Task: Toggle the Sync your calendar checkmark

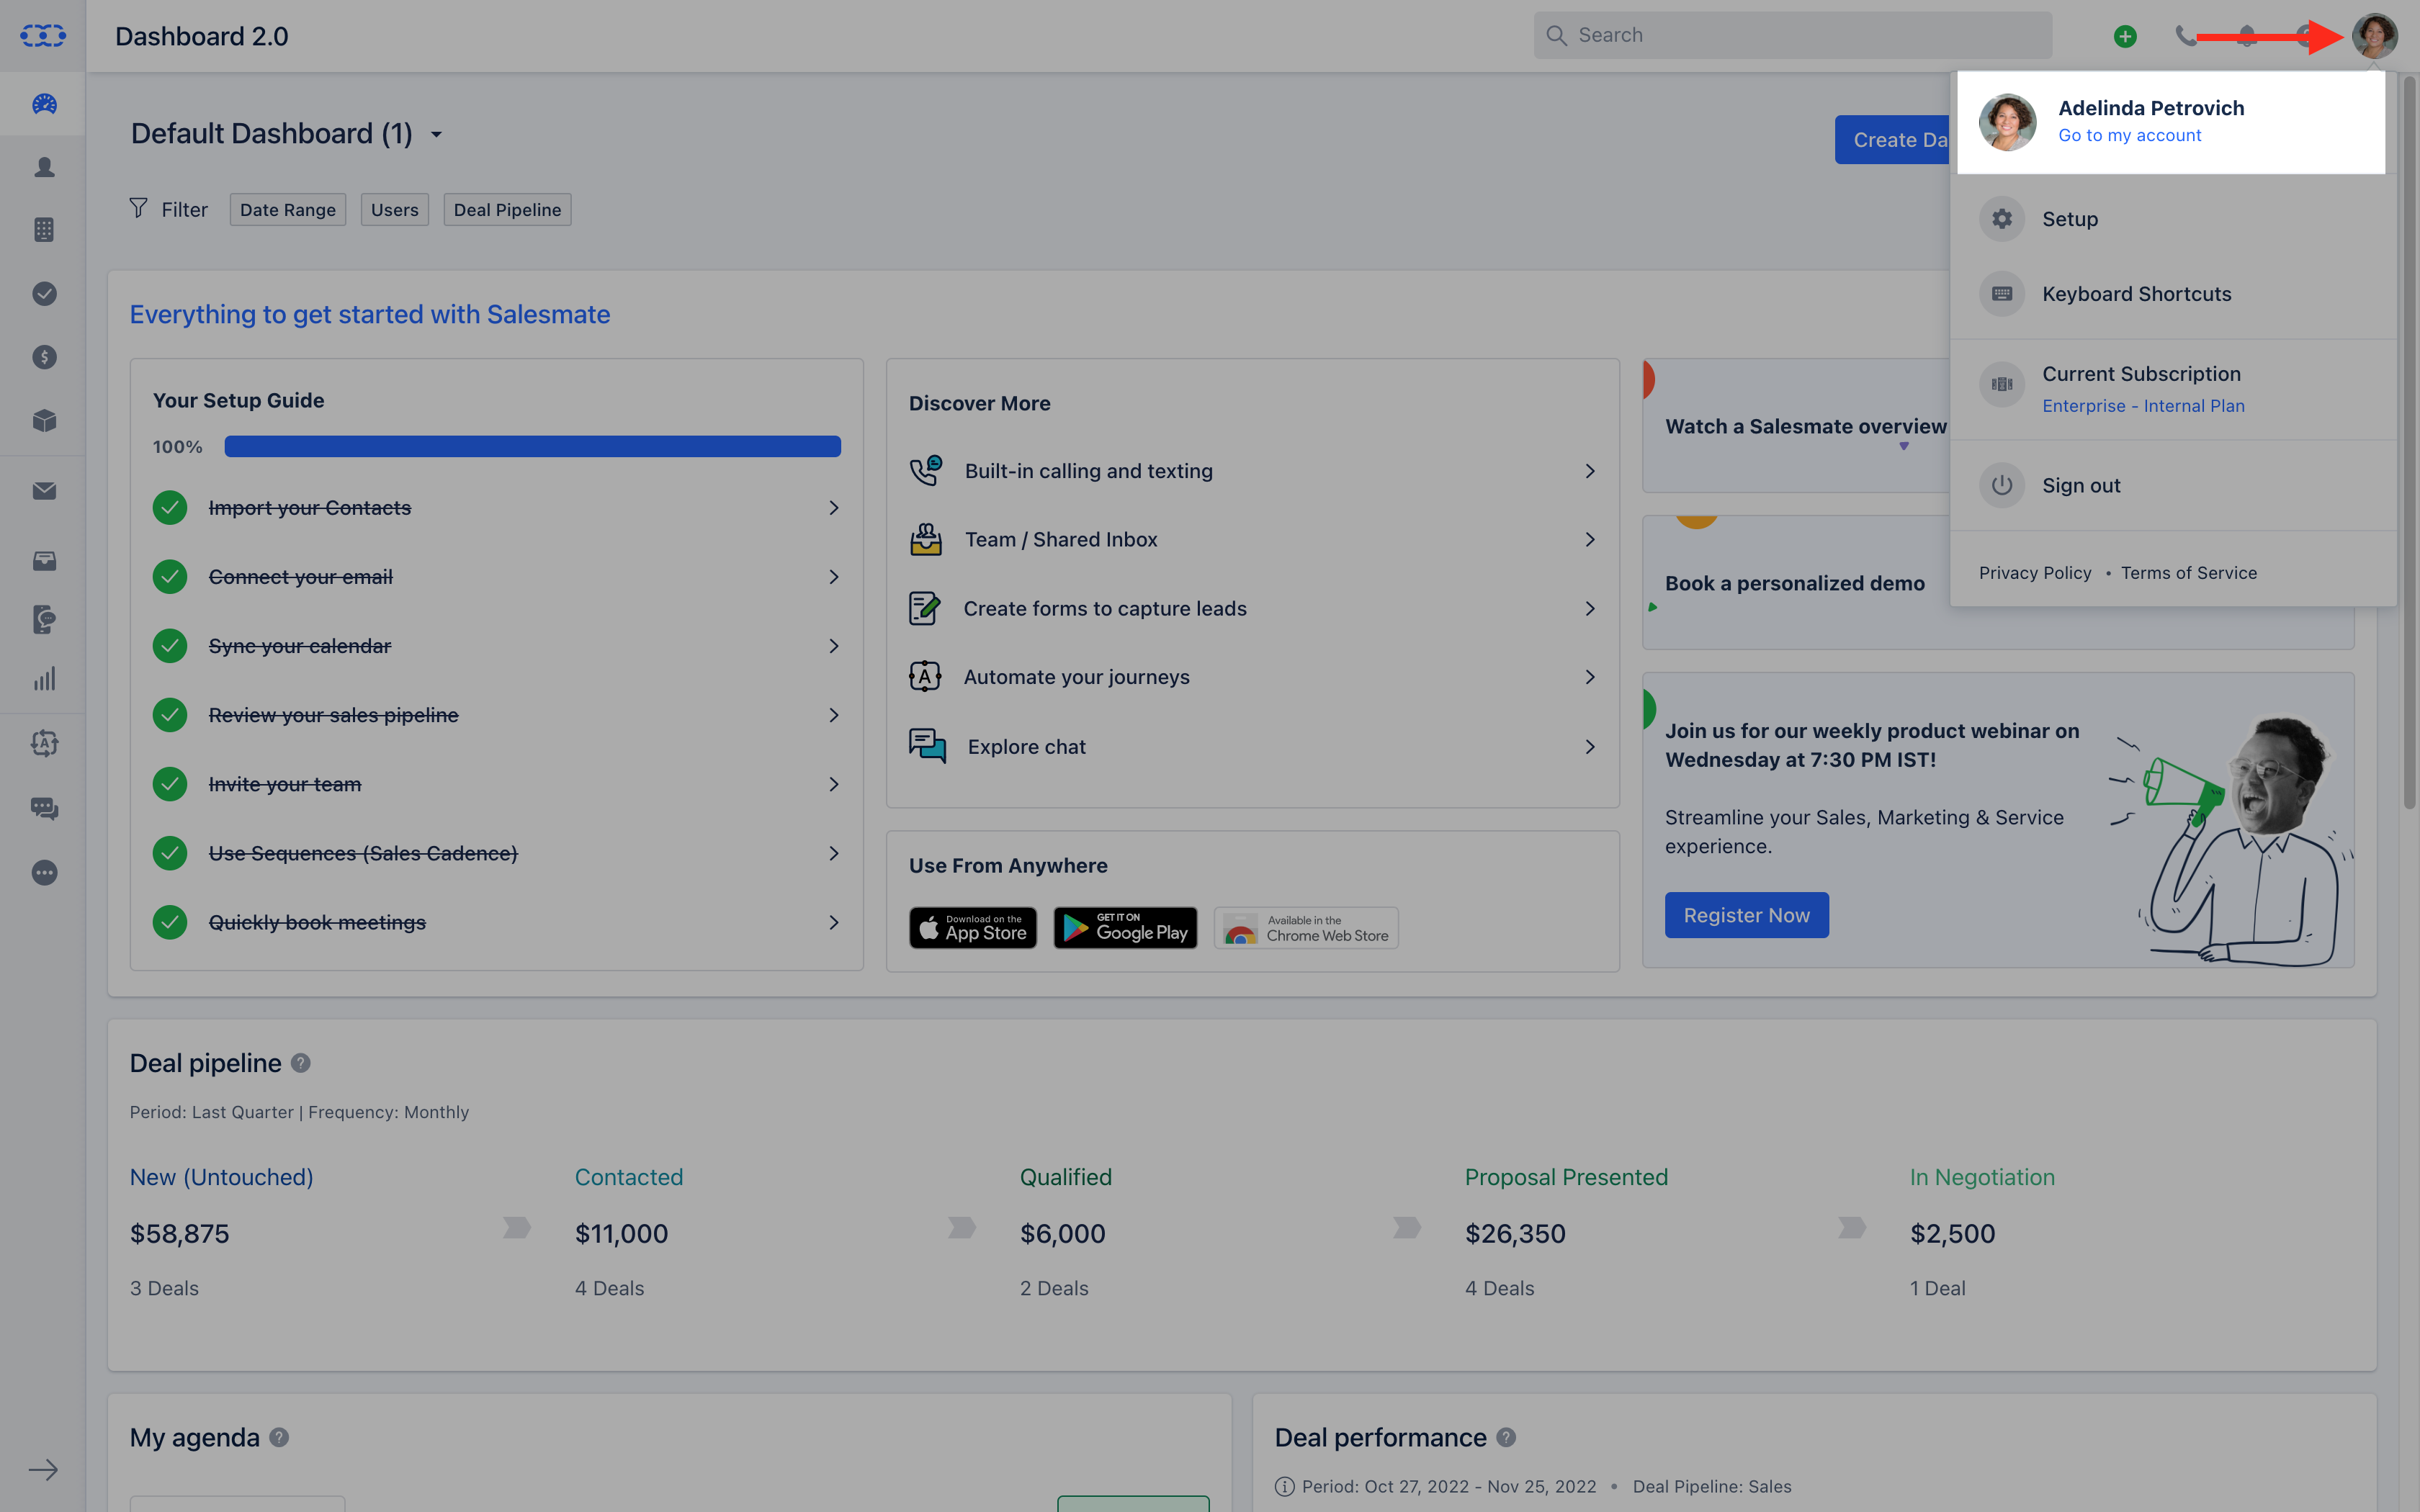Action: (x=170, y=646)
